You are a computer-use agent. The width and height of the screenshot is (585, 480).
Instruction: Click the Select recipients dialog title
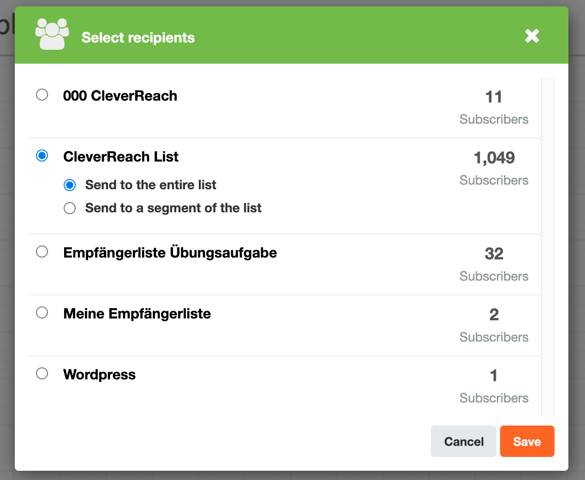pos(138,37)
